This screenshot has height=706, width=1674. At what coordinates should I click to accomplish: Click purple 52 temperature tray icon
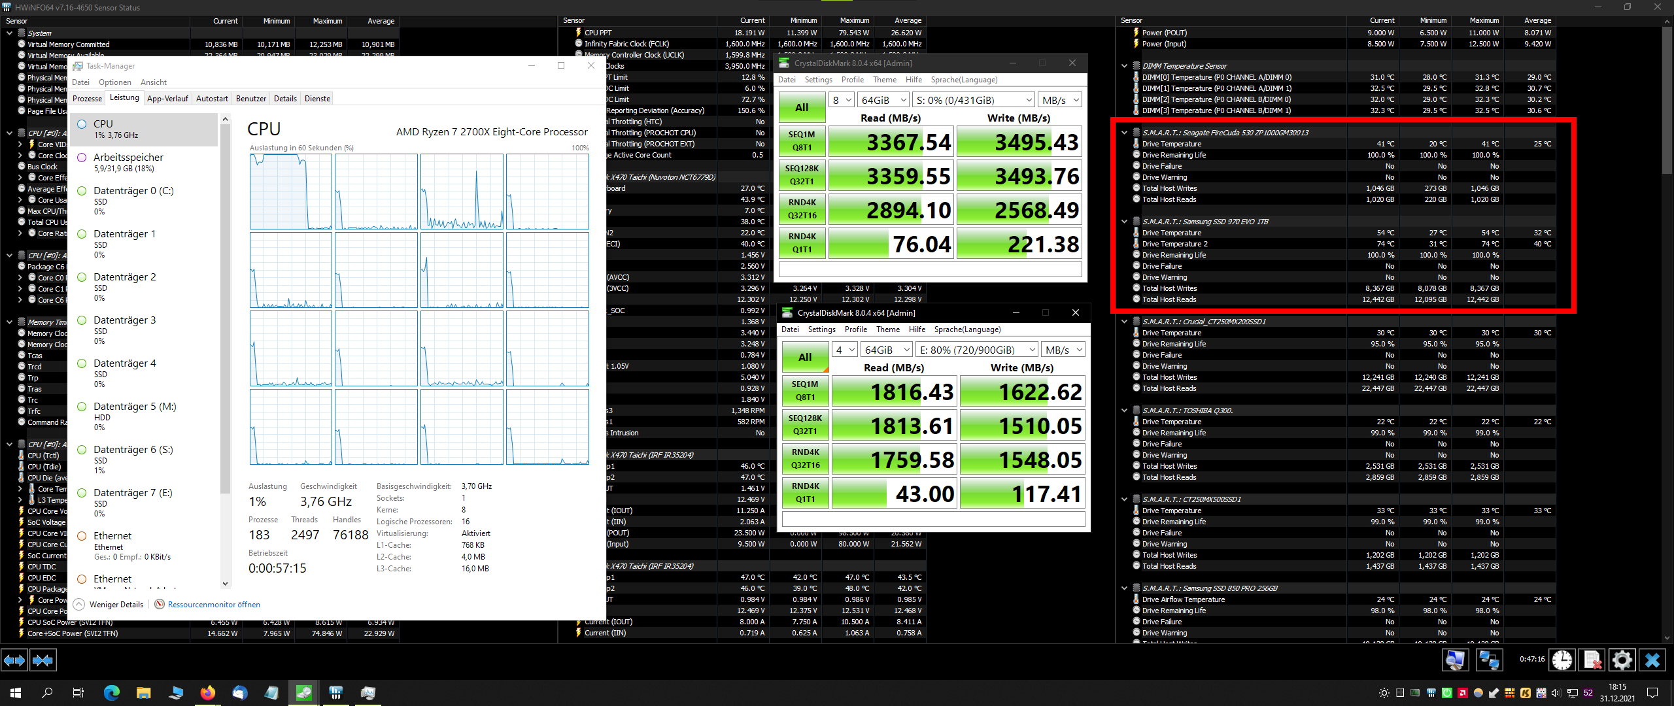(x=1588, y=693)
